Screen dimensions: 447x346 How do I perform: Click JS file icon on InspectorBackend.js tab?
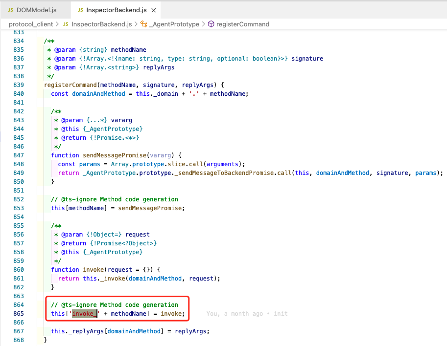tap(80, 10)
